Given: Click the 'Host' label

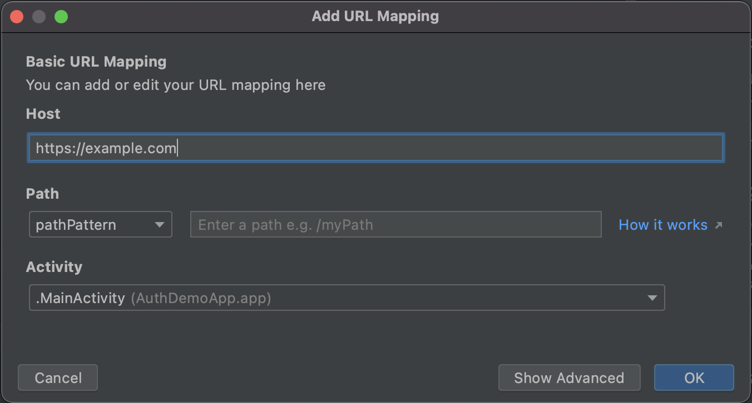Looking at the screenshot, I should click(x=43, y=114).
